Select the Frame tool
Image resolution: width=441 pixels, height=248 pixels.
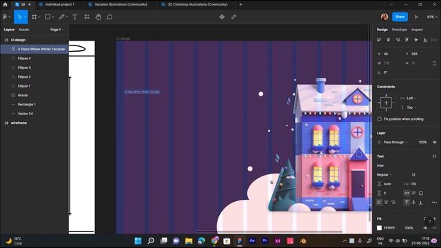click(34, 17)
